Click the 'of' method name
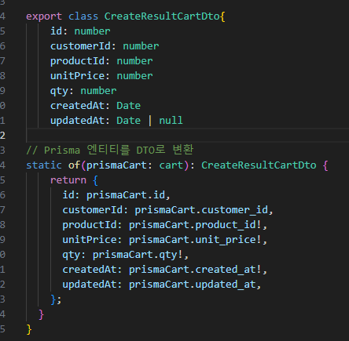 tap(74, 165)
